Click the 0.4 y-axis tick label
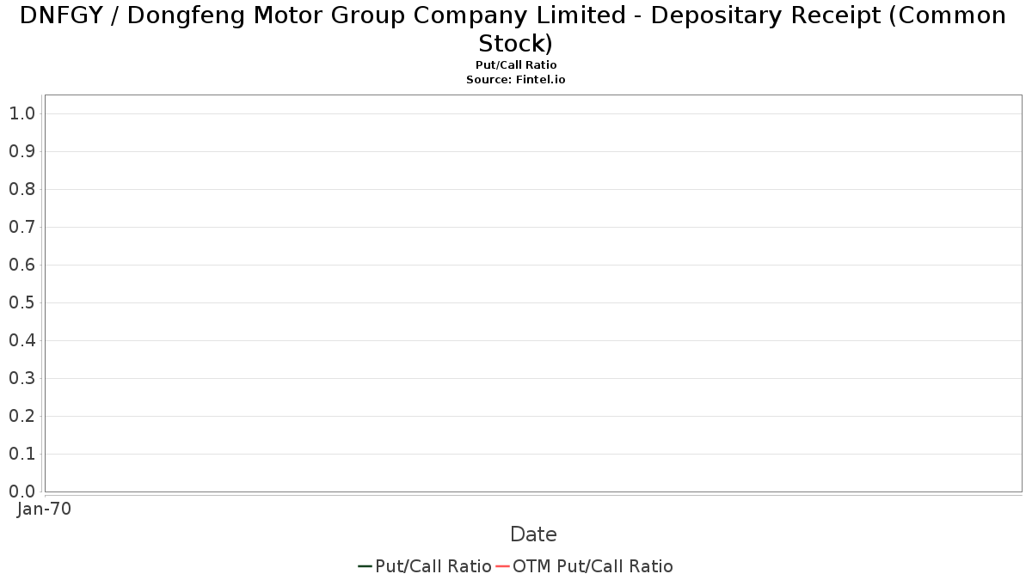The width and height of the screenshot is (1032, 580). 22,340
